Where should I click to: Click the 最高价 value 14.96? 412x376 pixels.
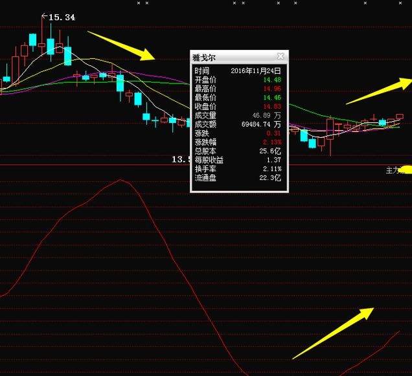click(272, 89)
